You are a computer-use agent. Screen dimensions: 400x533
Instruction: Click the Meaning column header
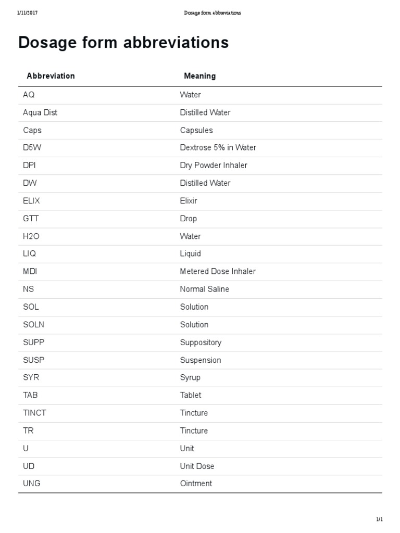coord(199,76)
